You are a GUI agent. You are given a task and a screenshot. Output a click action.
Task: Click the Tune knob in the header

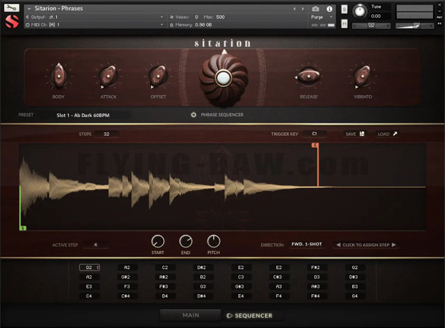click(360, 11)
